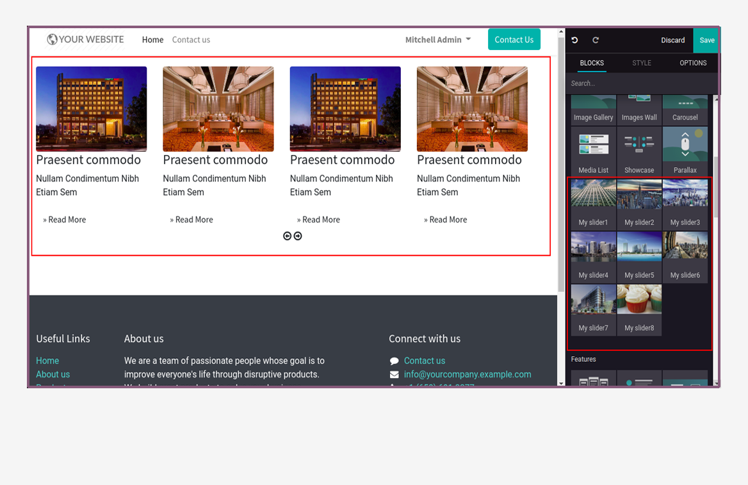The image size is (748, 485).
Task: Pick the My slider3 snippet
Action: click(685, 204)
